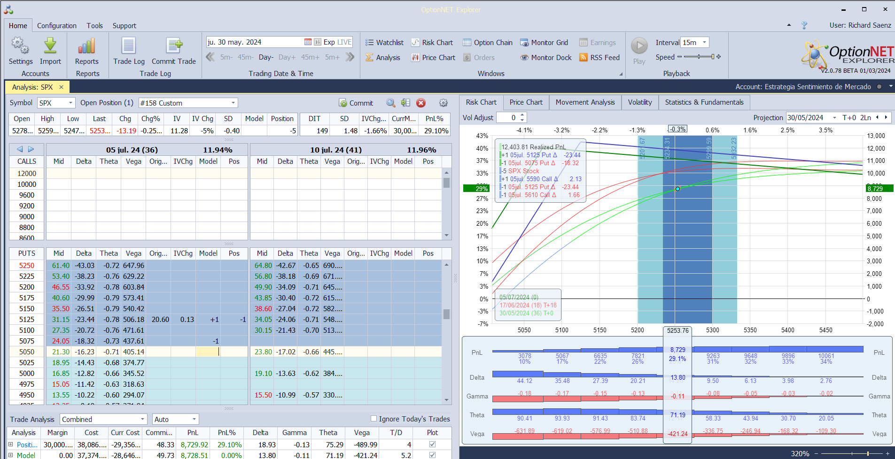Go to previous expiration with left arrow
The image size is (895, 459).
tap(20, 149)
